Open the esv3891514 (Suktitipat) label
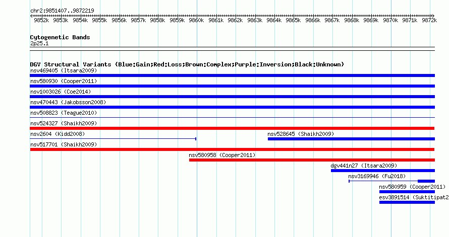 click(x=414, y=197)
